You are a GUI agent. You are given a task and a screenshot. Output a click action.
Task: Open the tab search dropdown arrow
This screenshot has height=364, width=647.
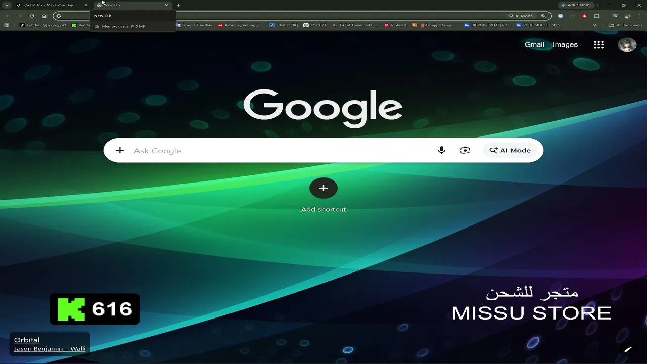[7, 5]
